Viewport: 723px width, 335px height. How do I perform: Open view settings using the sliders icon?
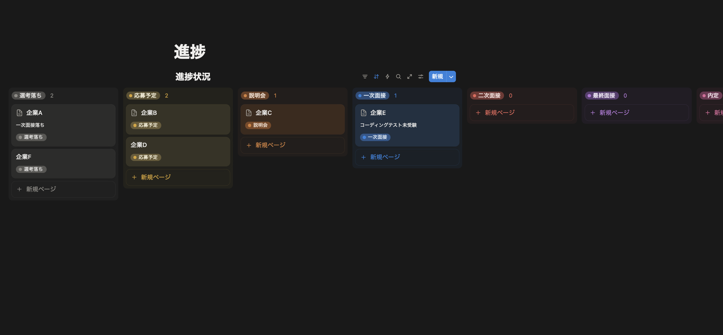(x=420, y=76)
